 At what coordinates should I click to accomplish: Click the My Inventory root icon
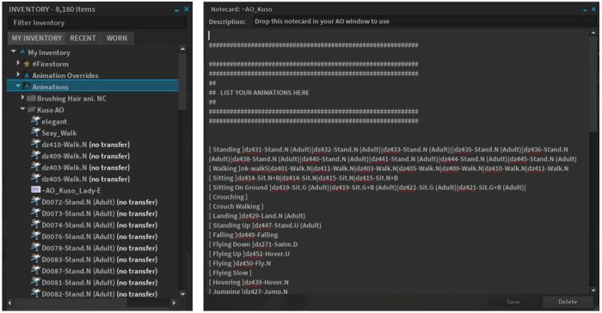click(22, 52)
